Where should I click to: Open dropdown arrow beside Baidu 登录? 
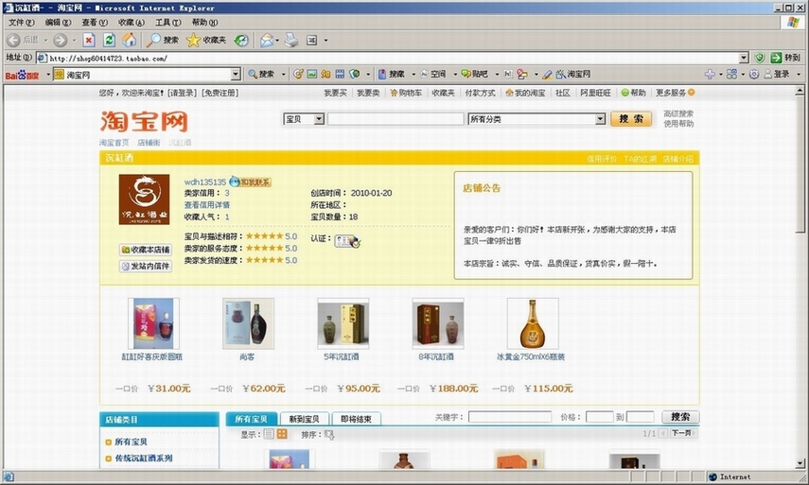click(x=799, y=75)
